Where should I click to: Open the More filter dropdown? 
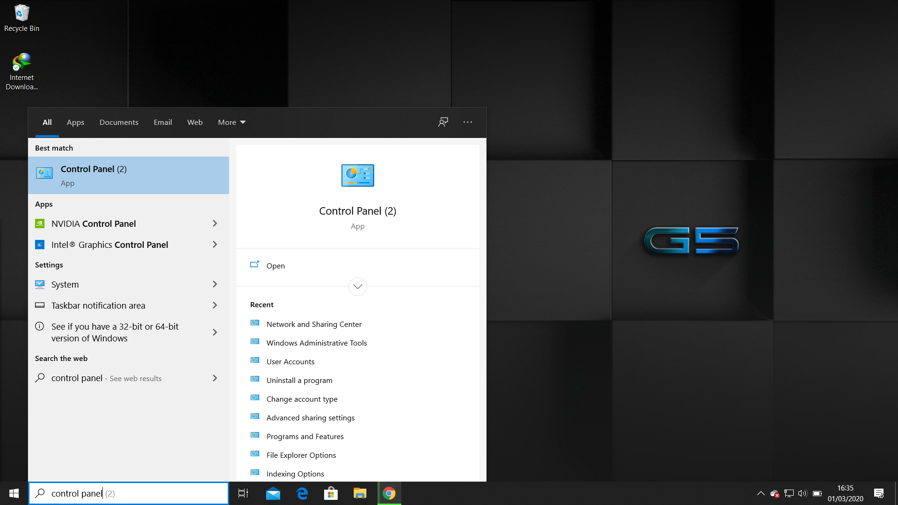tap(232, 122)
